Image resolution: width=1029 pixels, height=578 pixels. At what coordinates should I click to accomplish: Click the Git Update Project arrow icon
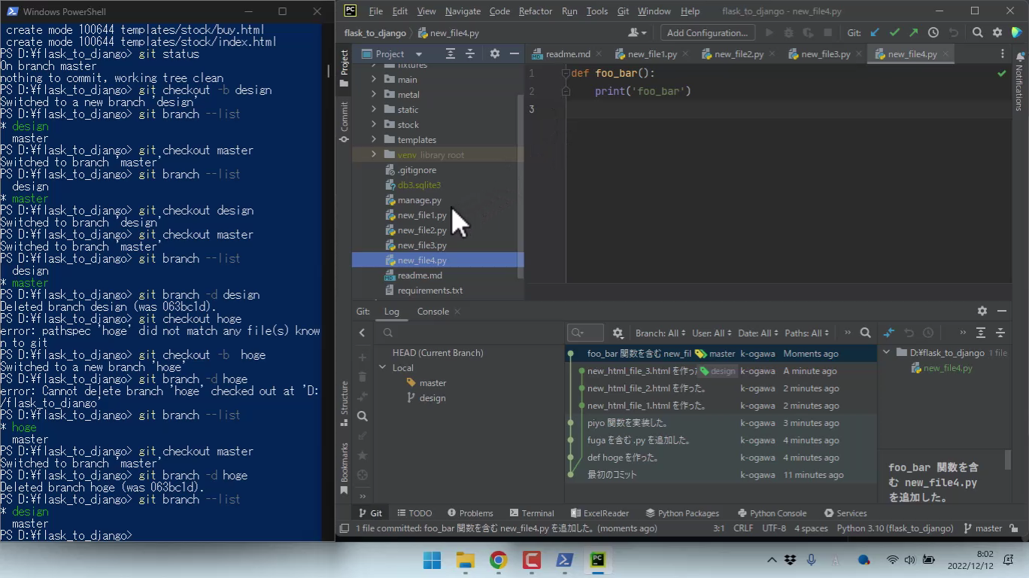874,32
